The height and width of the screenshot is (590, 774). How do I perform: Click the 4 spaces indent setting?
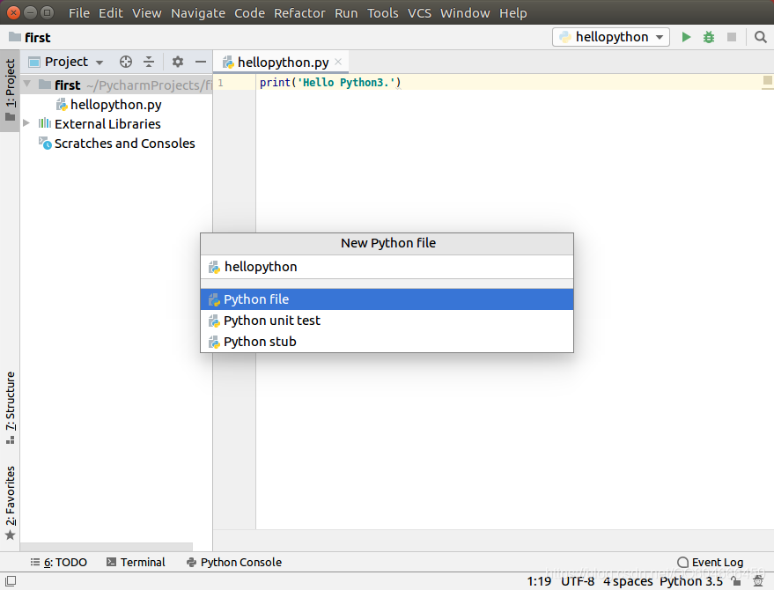628,581
